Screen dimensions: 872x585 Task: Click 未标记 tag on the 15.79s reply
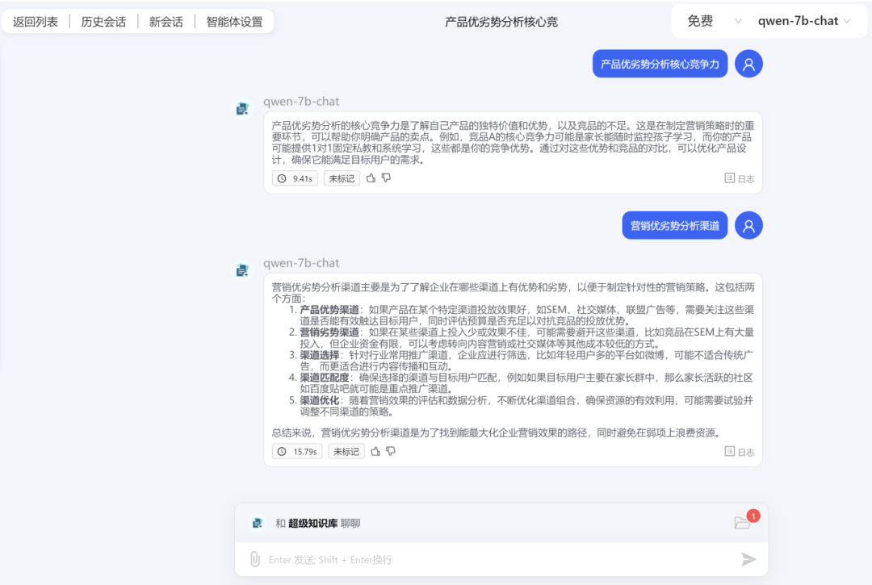click(346, 452)
